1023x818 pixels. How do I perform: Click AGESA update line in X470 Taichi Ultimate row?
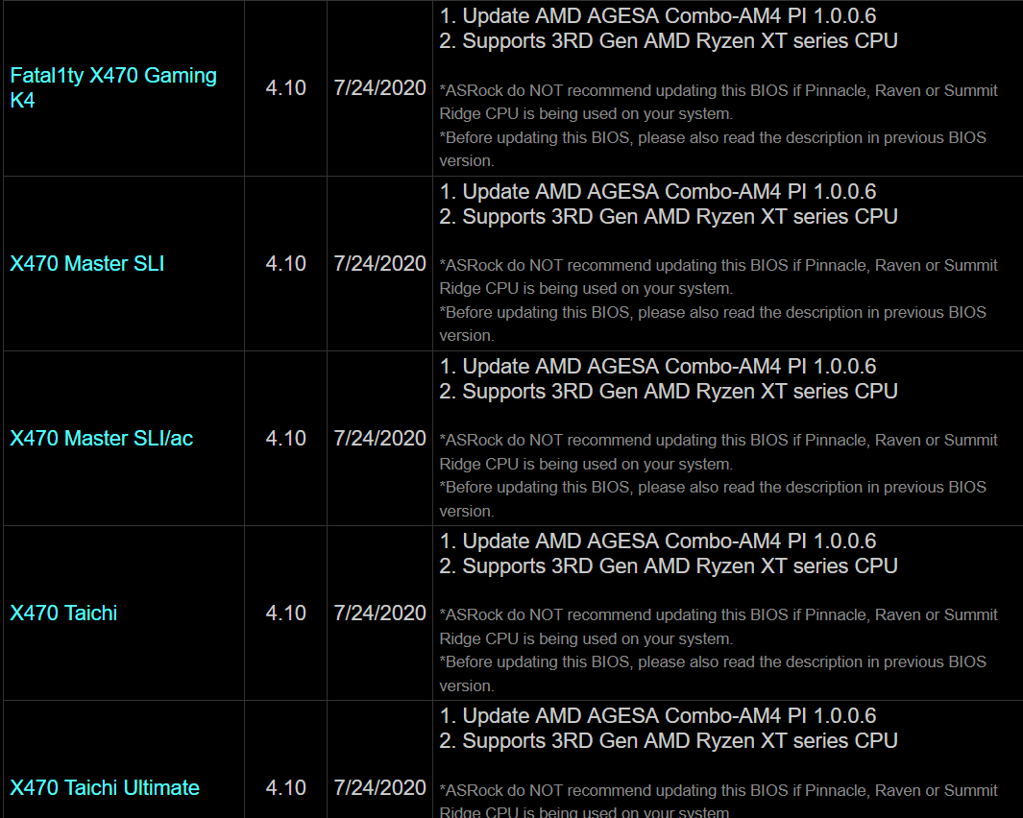click(658, 716)
